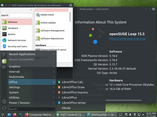Click show desktop square icon in tray
157x117 pixels.
pos(120,115)
